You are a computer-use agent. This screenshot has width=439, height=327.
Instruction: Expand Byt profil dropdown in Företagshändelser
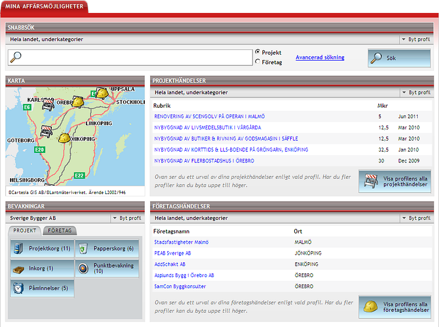pyautogui.click(x=415, y=218)
